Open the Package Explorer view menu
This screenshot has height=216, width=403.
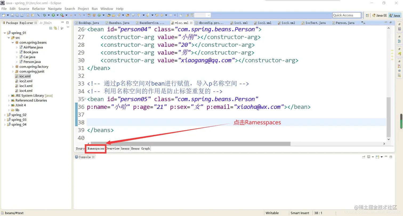[x=68, y=27]
